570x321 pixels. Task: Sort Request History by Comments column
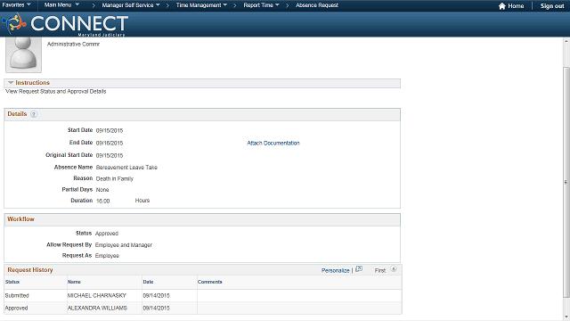point(210,282)
